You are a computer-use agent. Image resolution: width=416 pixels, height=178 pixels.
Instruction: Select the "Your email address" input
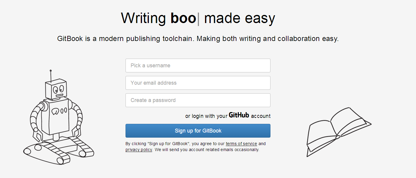(x=198, y=83)
